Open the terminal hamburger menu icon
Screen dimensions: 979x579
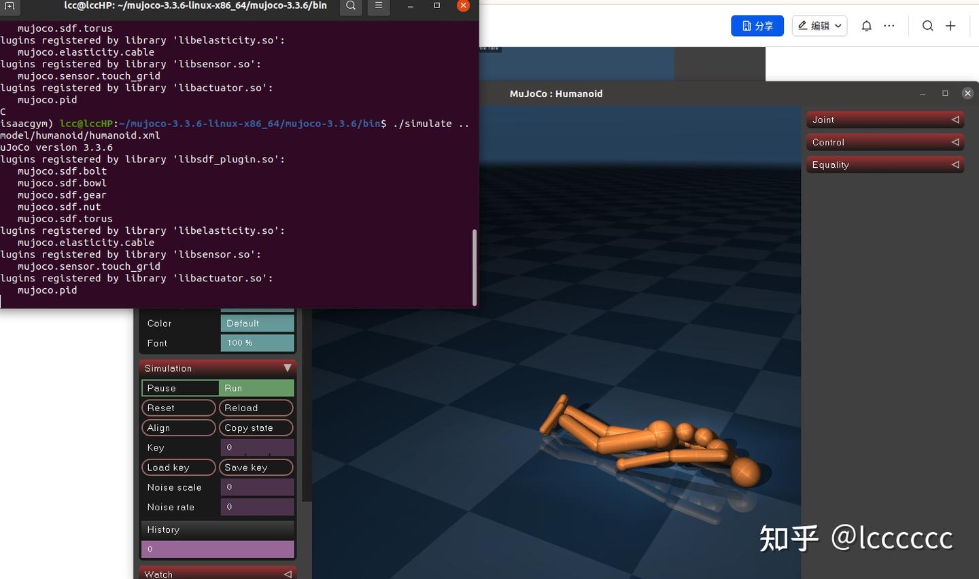[x=379, y=5]
